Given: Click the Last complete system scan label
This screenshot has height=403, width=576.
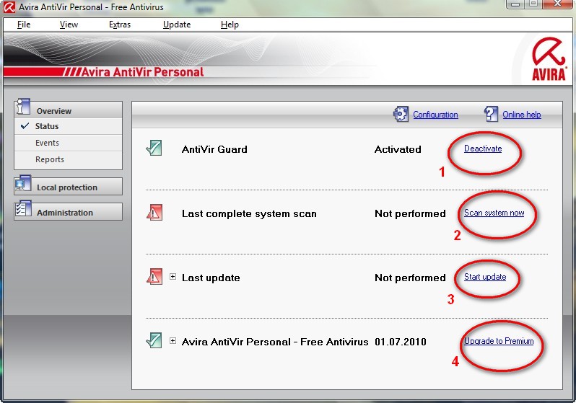Looking at the screenshot, I should pos(249,213).
